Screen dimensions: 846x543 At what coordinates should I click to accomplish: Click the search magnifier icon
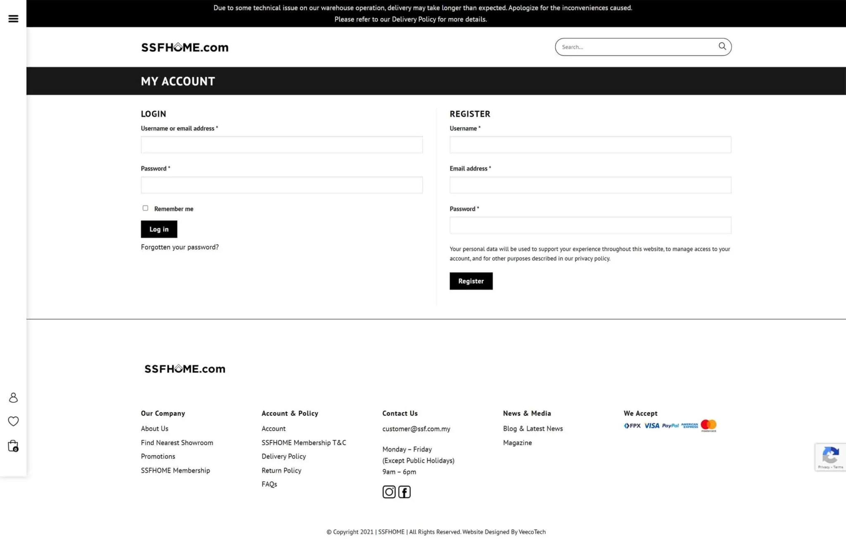tap(722, 46)
